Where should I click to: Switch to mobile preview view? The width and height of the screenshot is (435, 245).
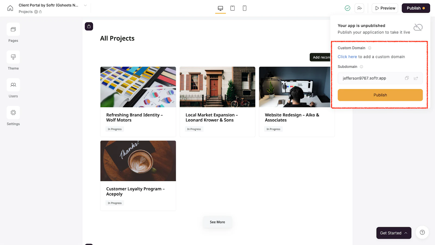coord(245,8)
